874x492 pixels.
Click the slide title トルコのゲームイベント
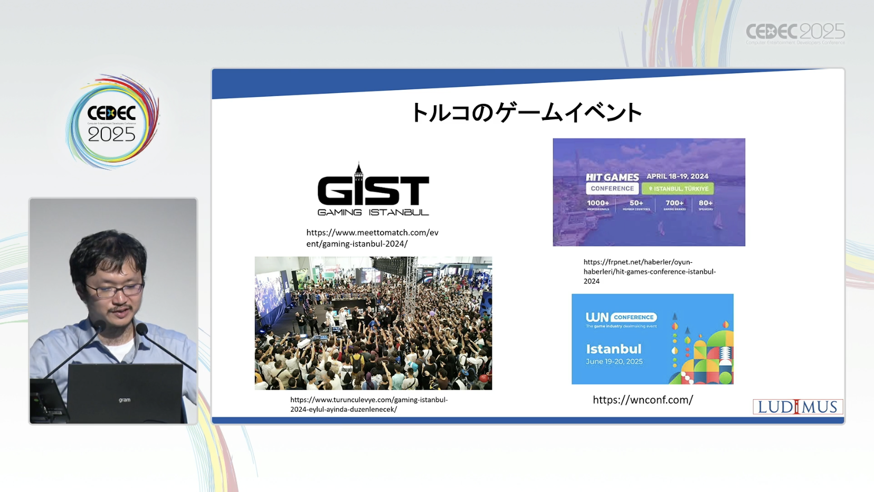pyautogui.click(x=526, y=112)
